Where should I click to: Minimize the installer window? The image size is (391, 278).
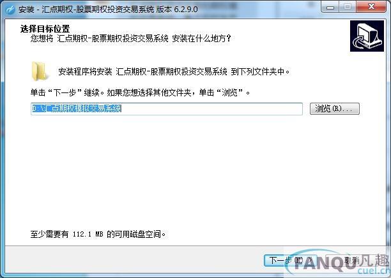coord(330,7)
